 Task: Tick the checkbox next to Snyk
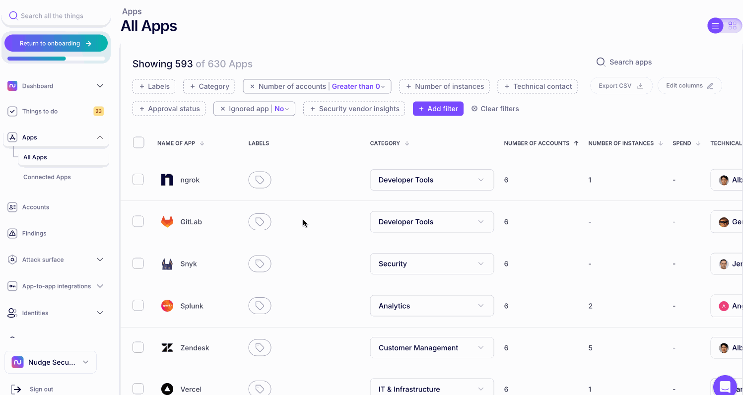click(x=138, y=263)
